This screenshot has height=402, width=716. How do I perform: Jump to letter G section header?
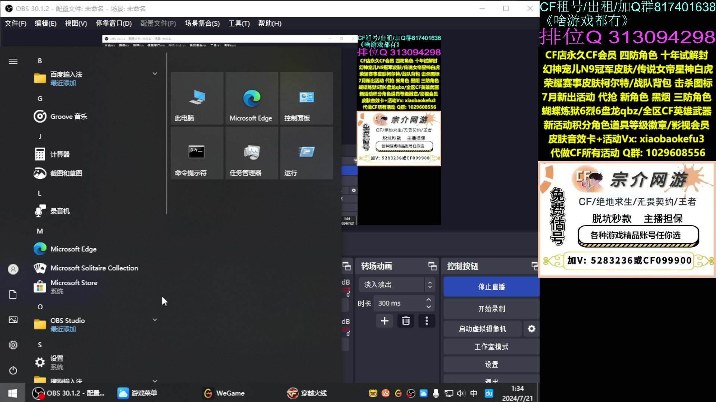tap(40, 99)
